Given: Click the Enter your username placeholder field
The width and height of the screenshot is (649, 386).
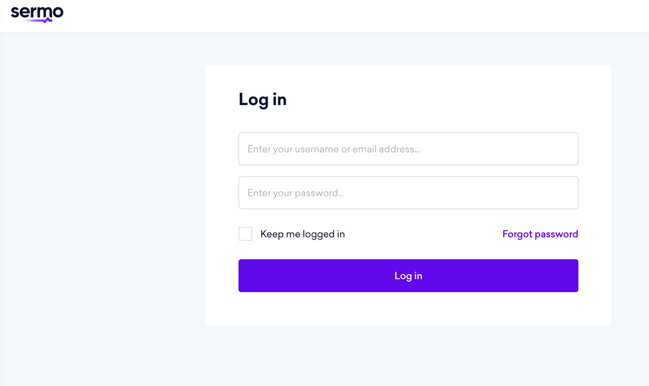Looking at the screenshot, I should [x=408, y=148].
